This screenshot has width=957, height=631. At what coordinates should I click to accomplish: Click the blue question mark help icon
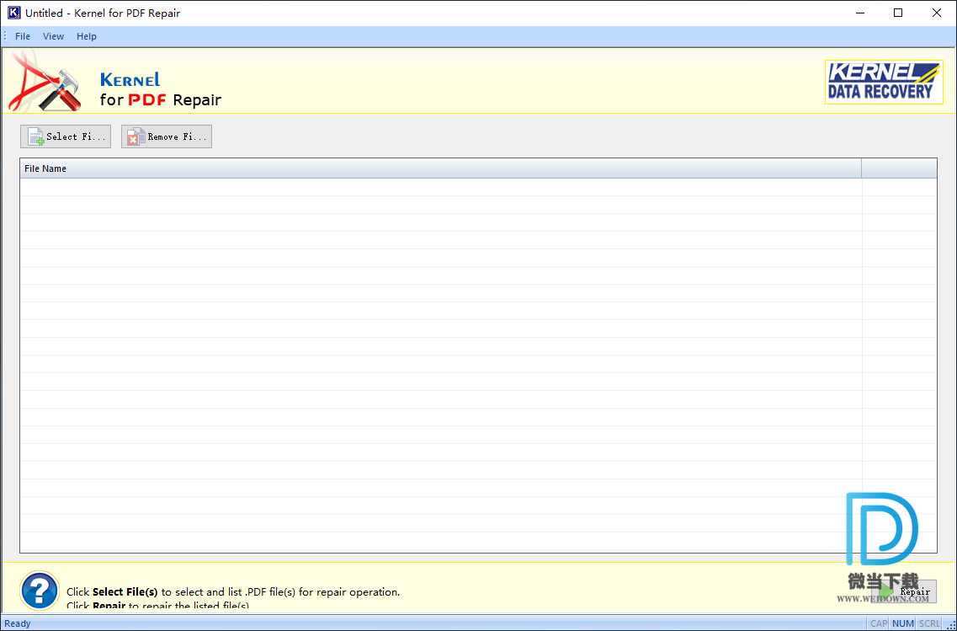coord(40,591)
